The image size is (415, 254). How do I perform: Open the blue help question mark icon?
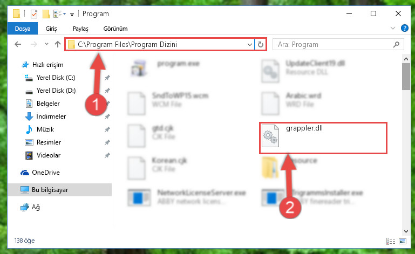(404, 28)
